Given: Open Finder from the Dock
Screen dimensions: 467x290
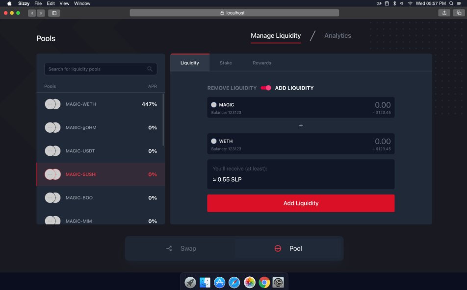Looking at the screenshot, I should point(205,282).
